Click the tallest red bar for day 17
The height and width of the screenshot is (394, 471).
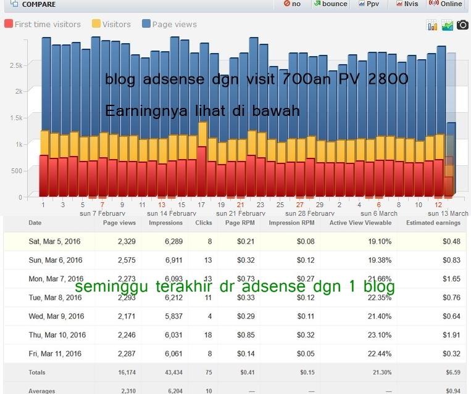click(x=202, y=171)
